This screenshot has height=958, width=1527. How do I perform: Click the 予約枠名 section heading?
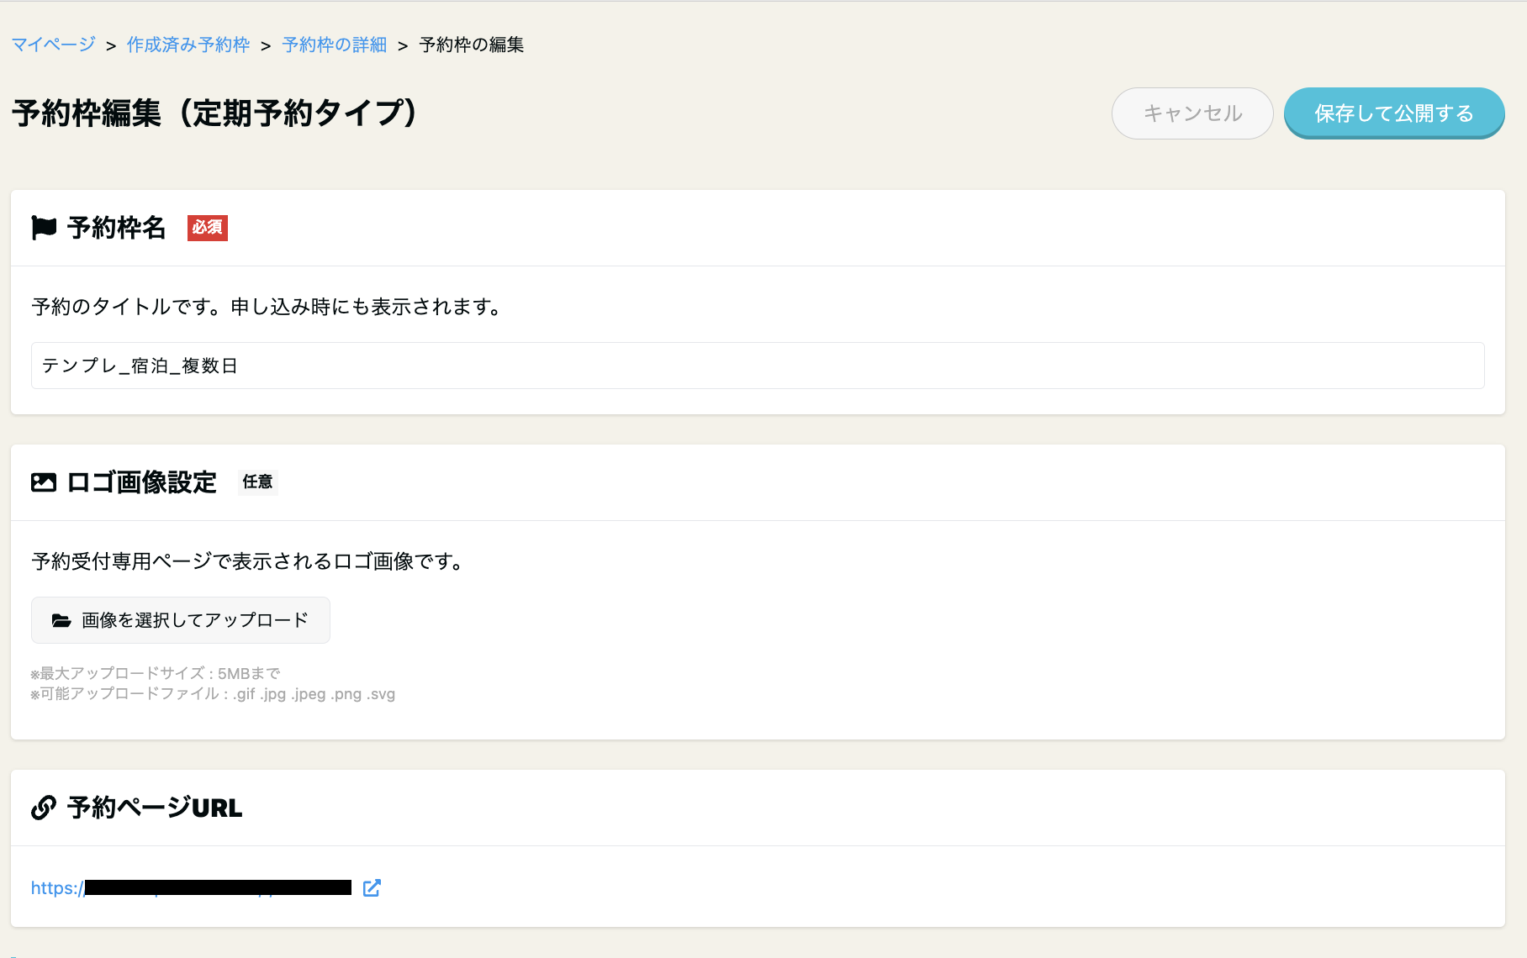117,228
